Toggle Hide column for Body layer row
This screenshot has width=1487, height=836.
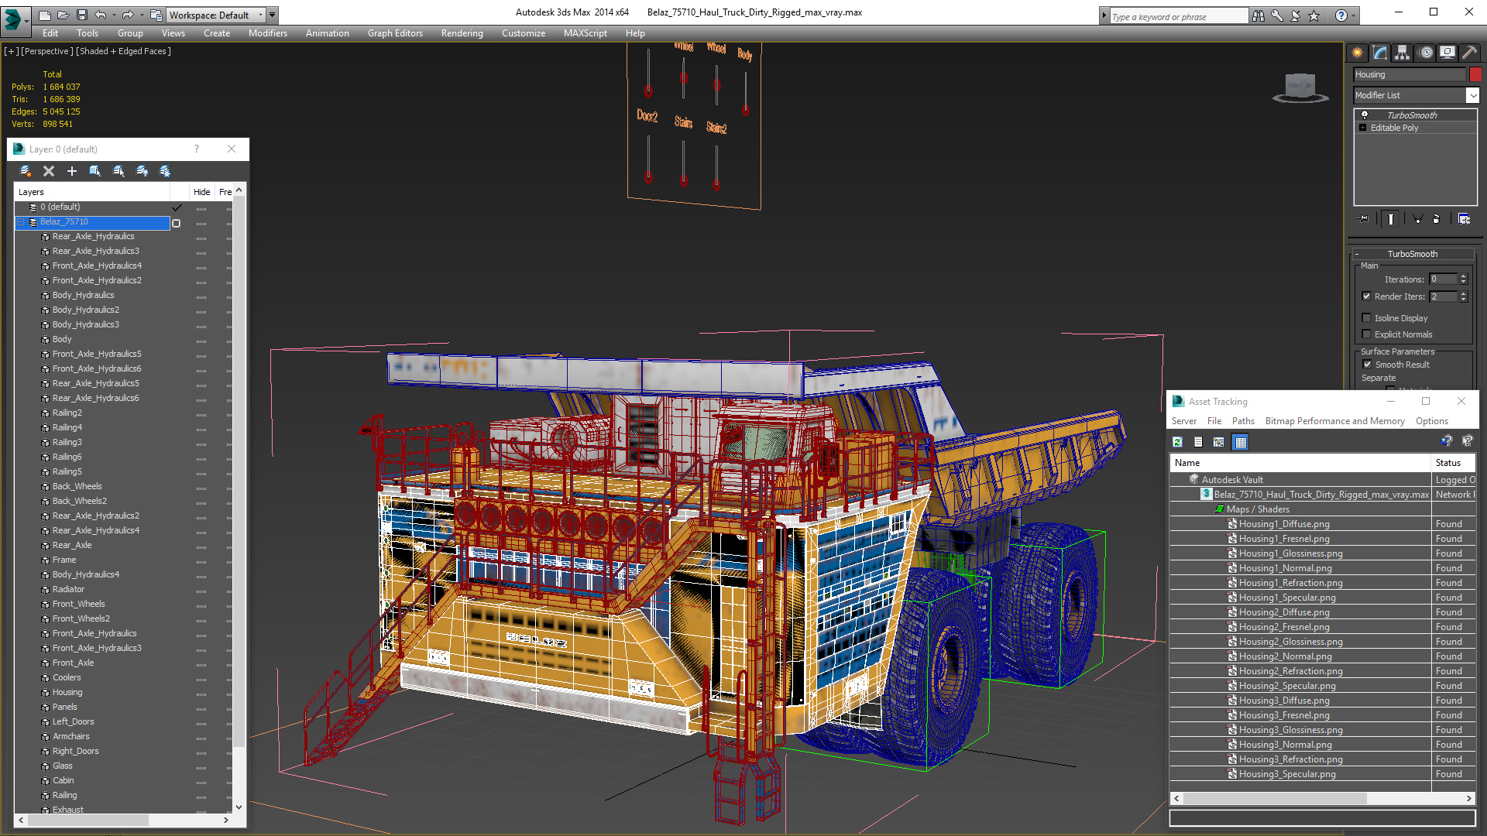tap(201, 341)
